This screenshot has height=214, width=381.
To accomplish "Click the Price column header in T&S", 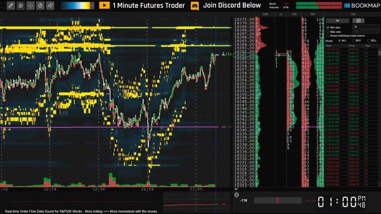I will pos(352,46).
